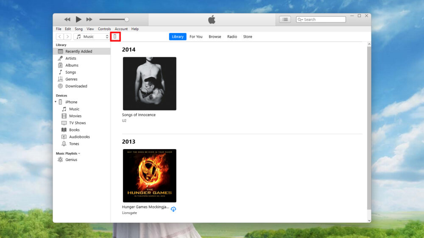Download Hunger Games album with the cloud icon
This screenshot has width=424, height=238.
click(173, 209)
